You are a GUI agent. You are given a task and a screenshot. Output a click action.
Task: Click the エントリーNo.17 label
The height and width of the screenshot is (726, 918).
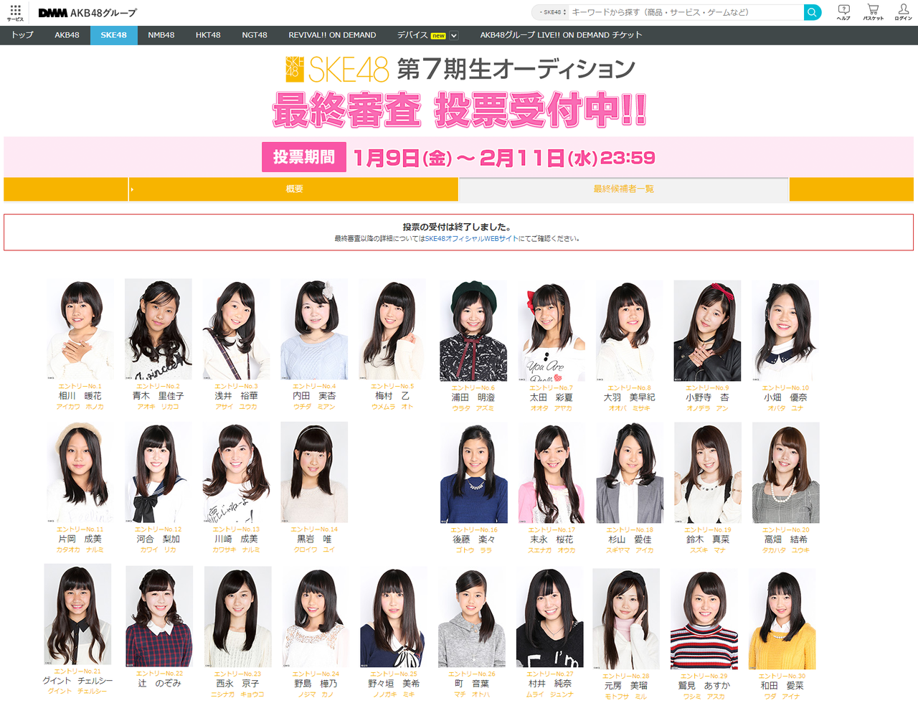coord(552,530)
